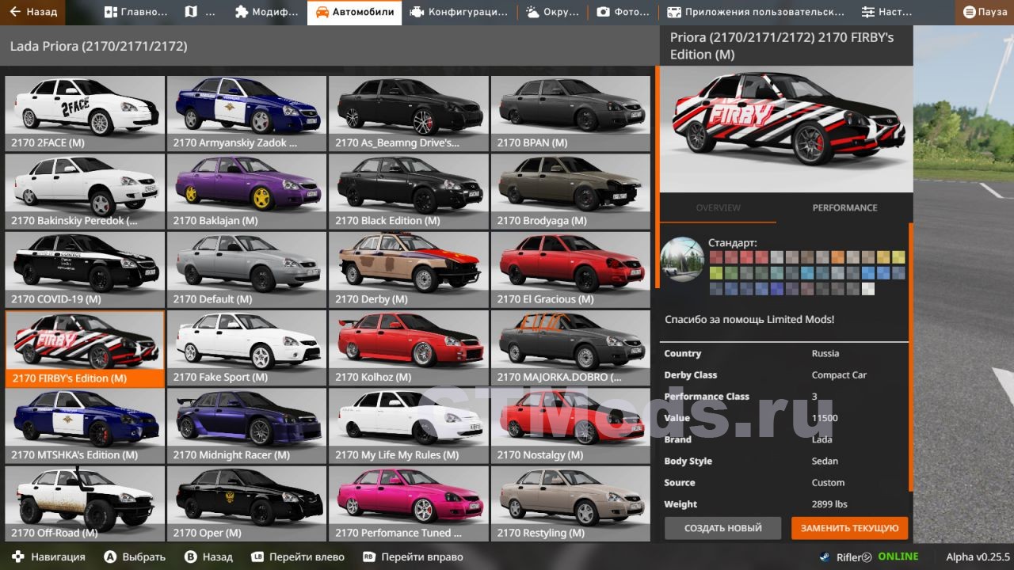The width and height of the screenshot is (1014, 570).
Task: Select 2170 Black Edition (M)
Action: pyautogui.click(x=409, y=191)
